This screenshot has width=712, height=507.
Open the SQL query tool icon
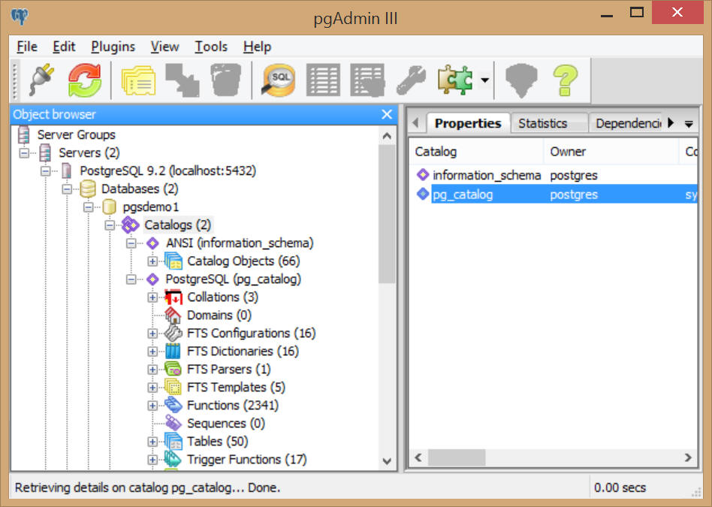278,80
